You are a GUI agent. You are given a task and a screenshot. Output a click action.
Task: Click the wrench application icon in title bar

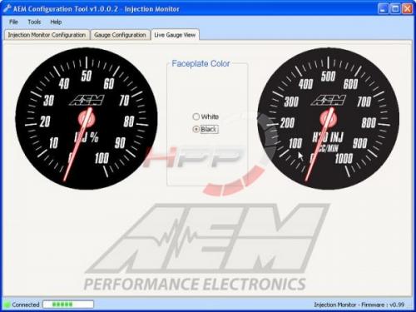pyautogui.click(x=7, y=9)
